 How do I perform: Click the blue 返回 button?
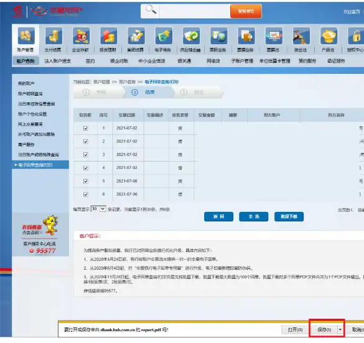click(x=218, y=216)
